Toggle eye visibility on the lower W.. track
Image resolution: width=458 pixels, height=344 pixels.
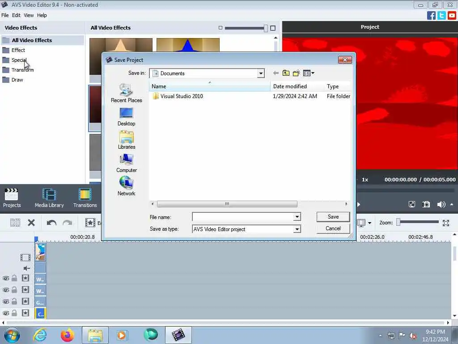(5, 290)
